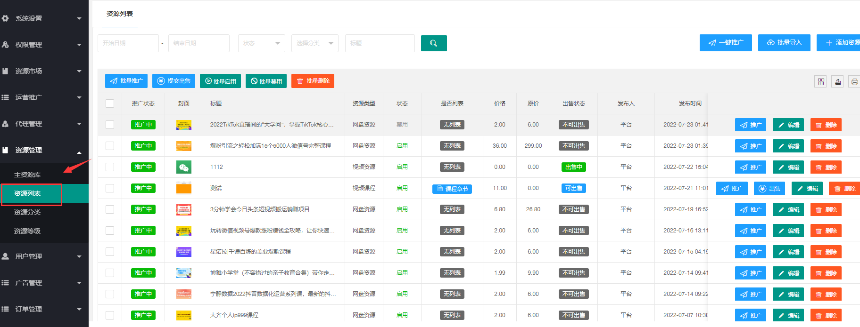Click the export icon in table toolbar
The height and width of the screenshot is (327, 860).
(837, 81)
